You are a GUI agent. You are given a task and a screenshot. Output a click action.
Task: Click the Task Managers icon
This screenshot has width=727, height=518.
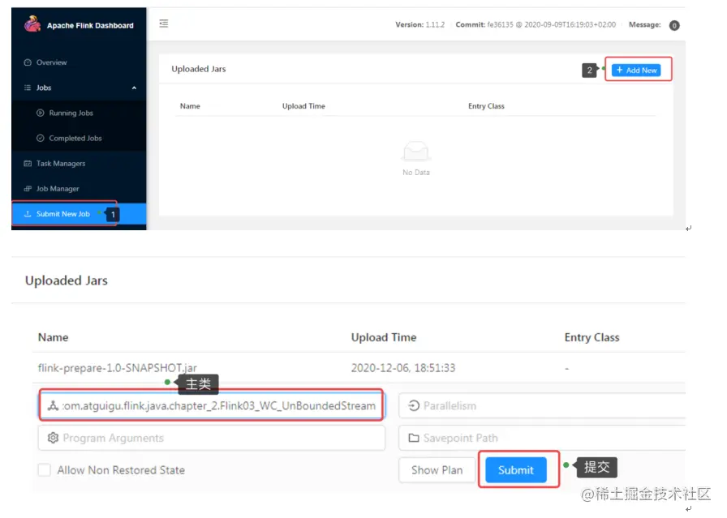[x=28, y=164]
